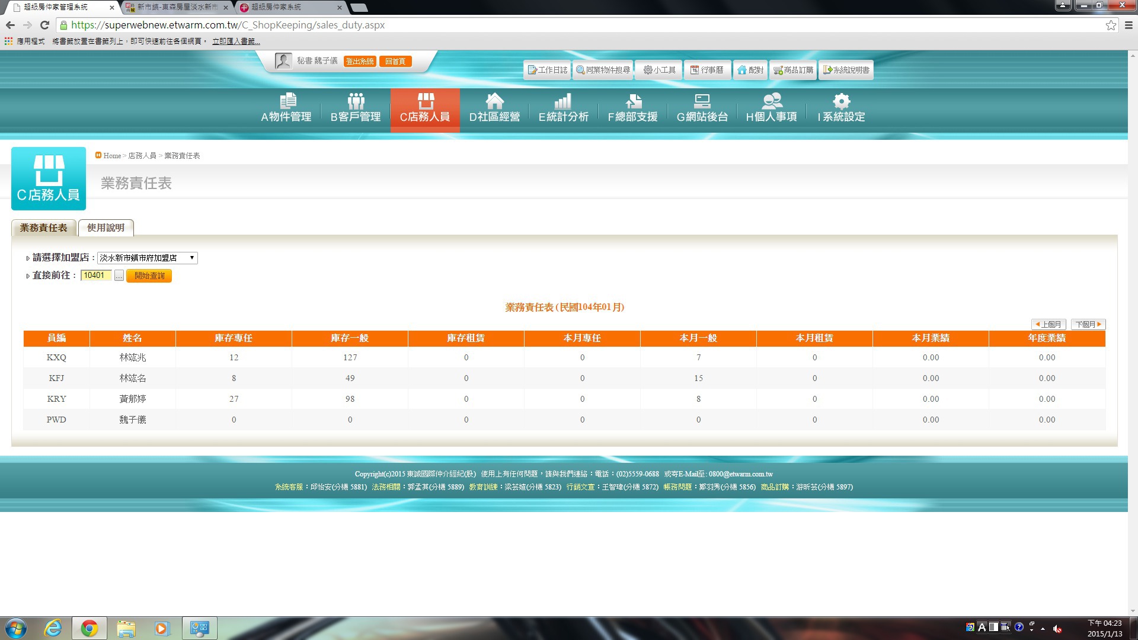The width and height of the screenshot is (1138, 640).
Task: Open G網站後台 laptop icon
Action: tap(702, 101)
